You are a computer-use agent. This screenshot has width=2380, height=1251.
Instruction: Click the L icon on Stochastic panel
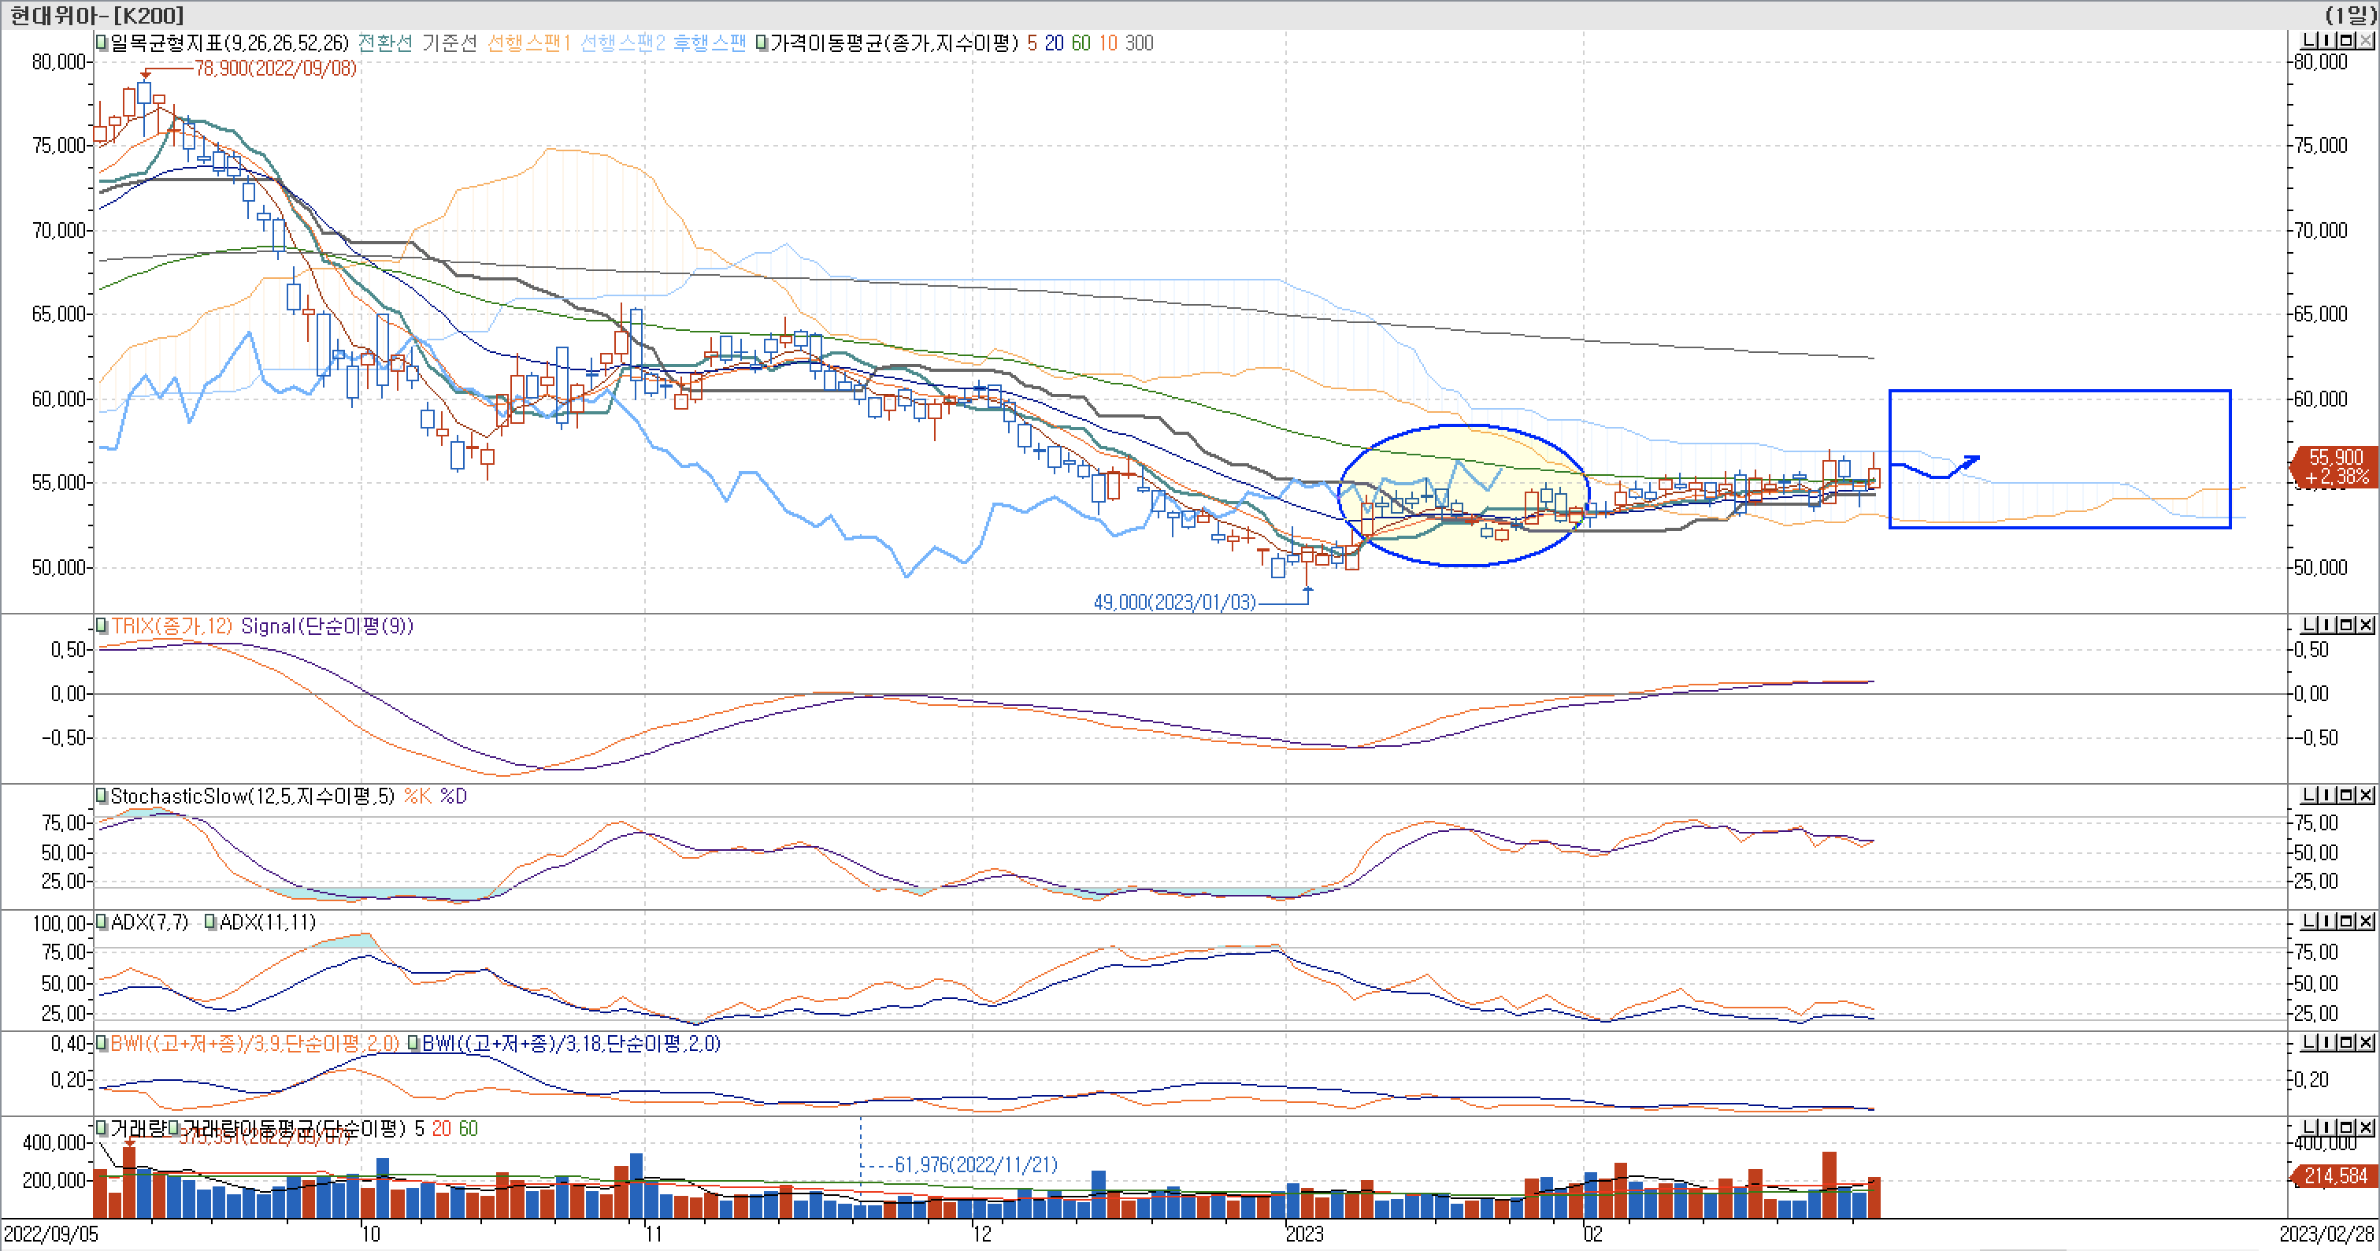point(2308,796)
